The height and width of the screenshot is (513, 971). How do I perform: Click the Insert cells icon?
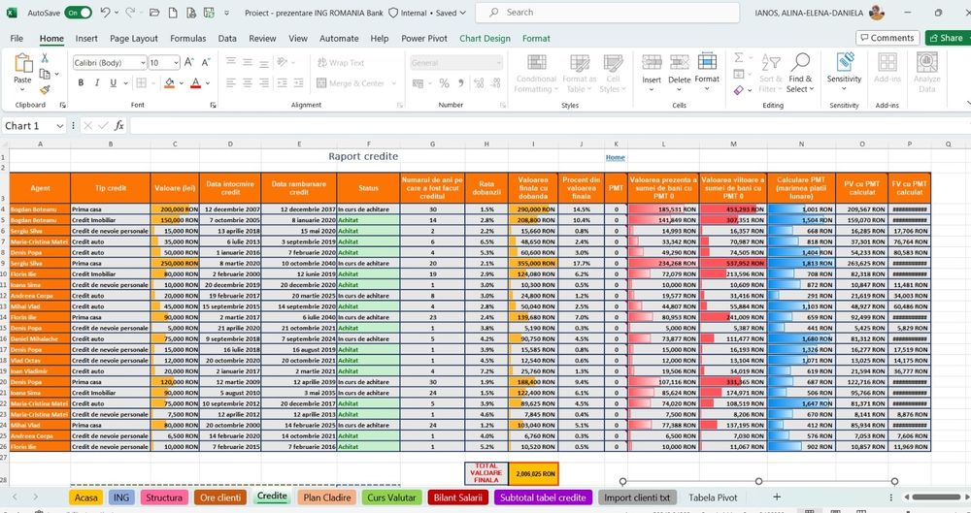[x=652, y=62]
